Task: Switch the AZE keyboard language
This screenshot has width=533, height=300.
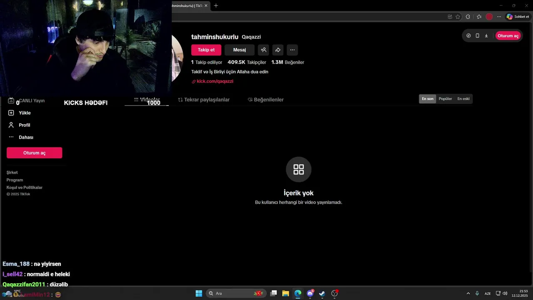Action: [x=488, y=294]
